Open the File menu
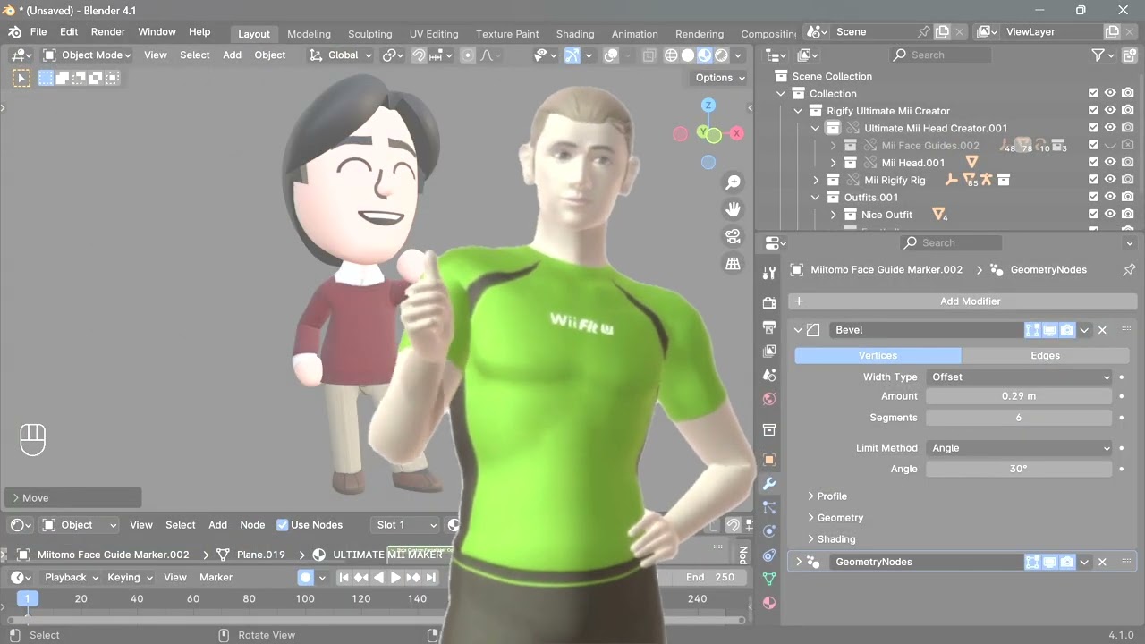The width and height of the screenshot is (1145, 644). tap(38, 32)
